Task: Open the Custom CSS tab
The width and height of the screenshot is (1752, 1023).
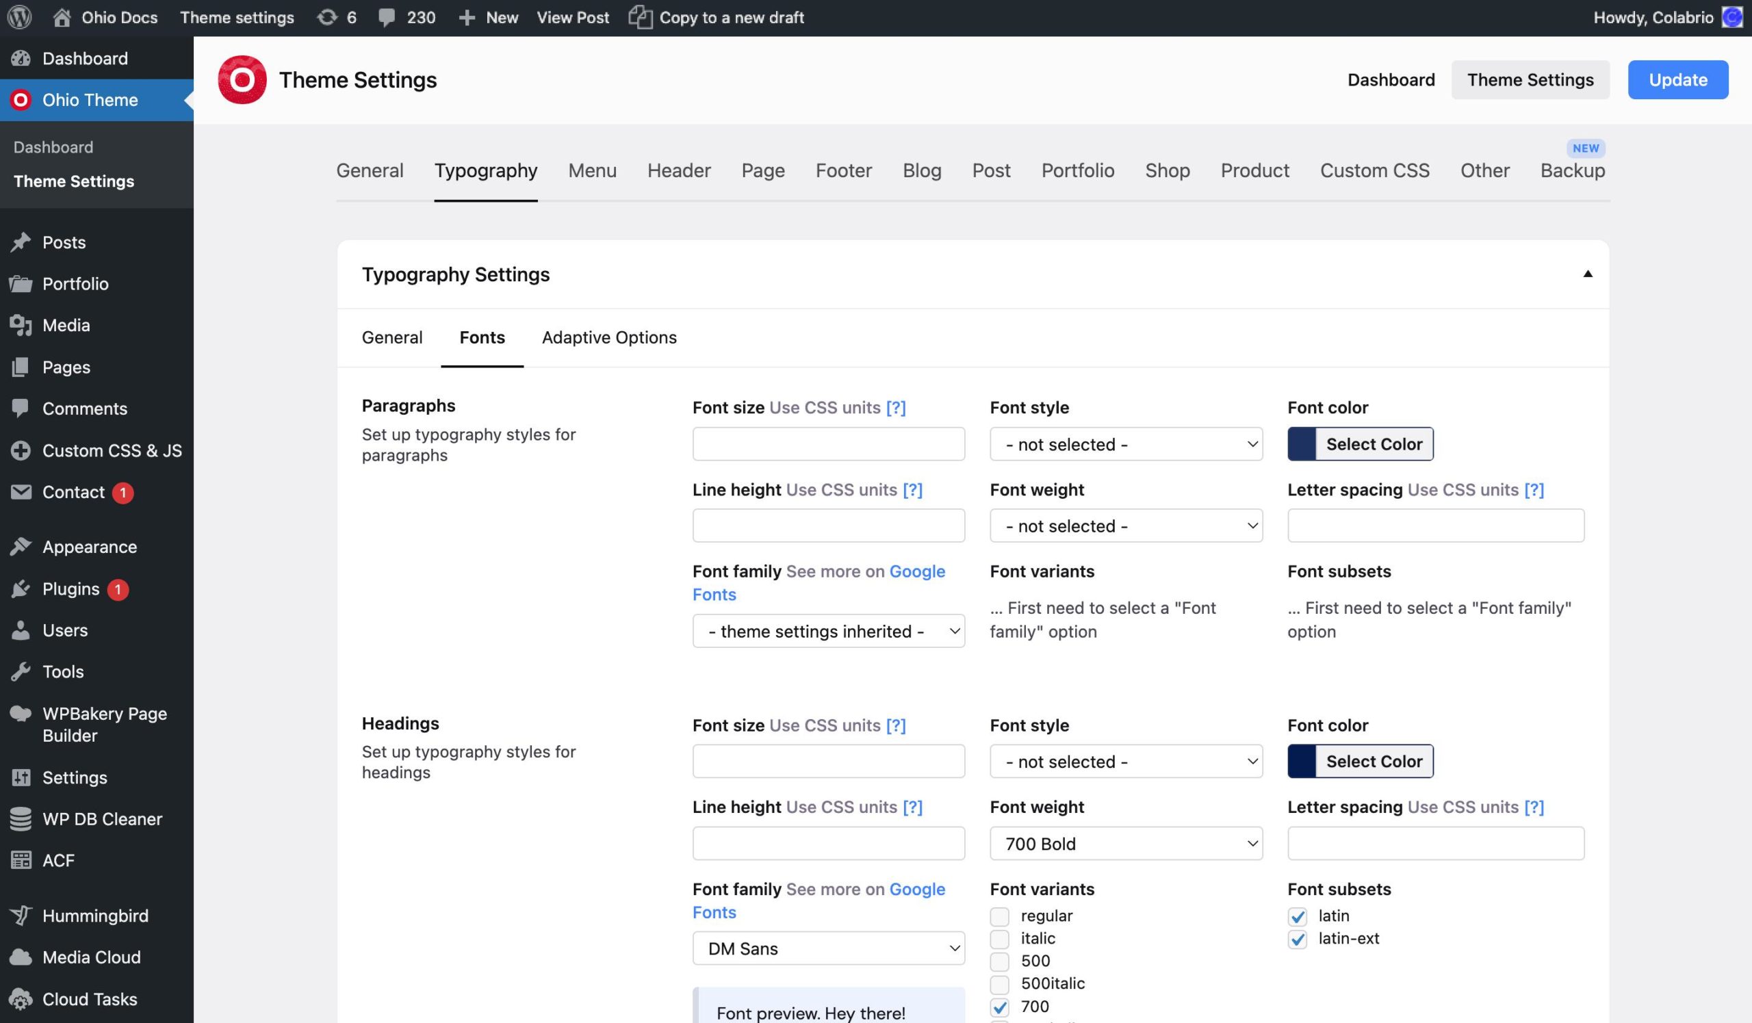Action: click(x=1374, y=170)
